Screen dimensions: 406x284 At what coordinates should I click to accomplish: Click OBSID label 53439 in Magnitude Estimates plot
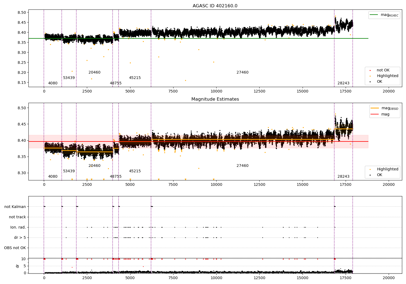click(69, 171)
